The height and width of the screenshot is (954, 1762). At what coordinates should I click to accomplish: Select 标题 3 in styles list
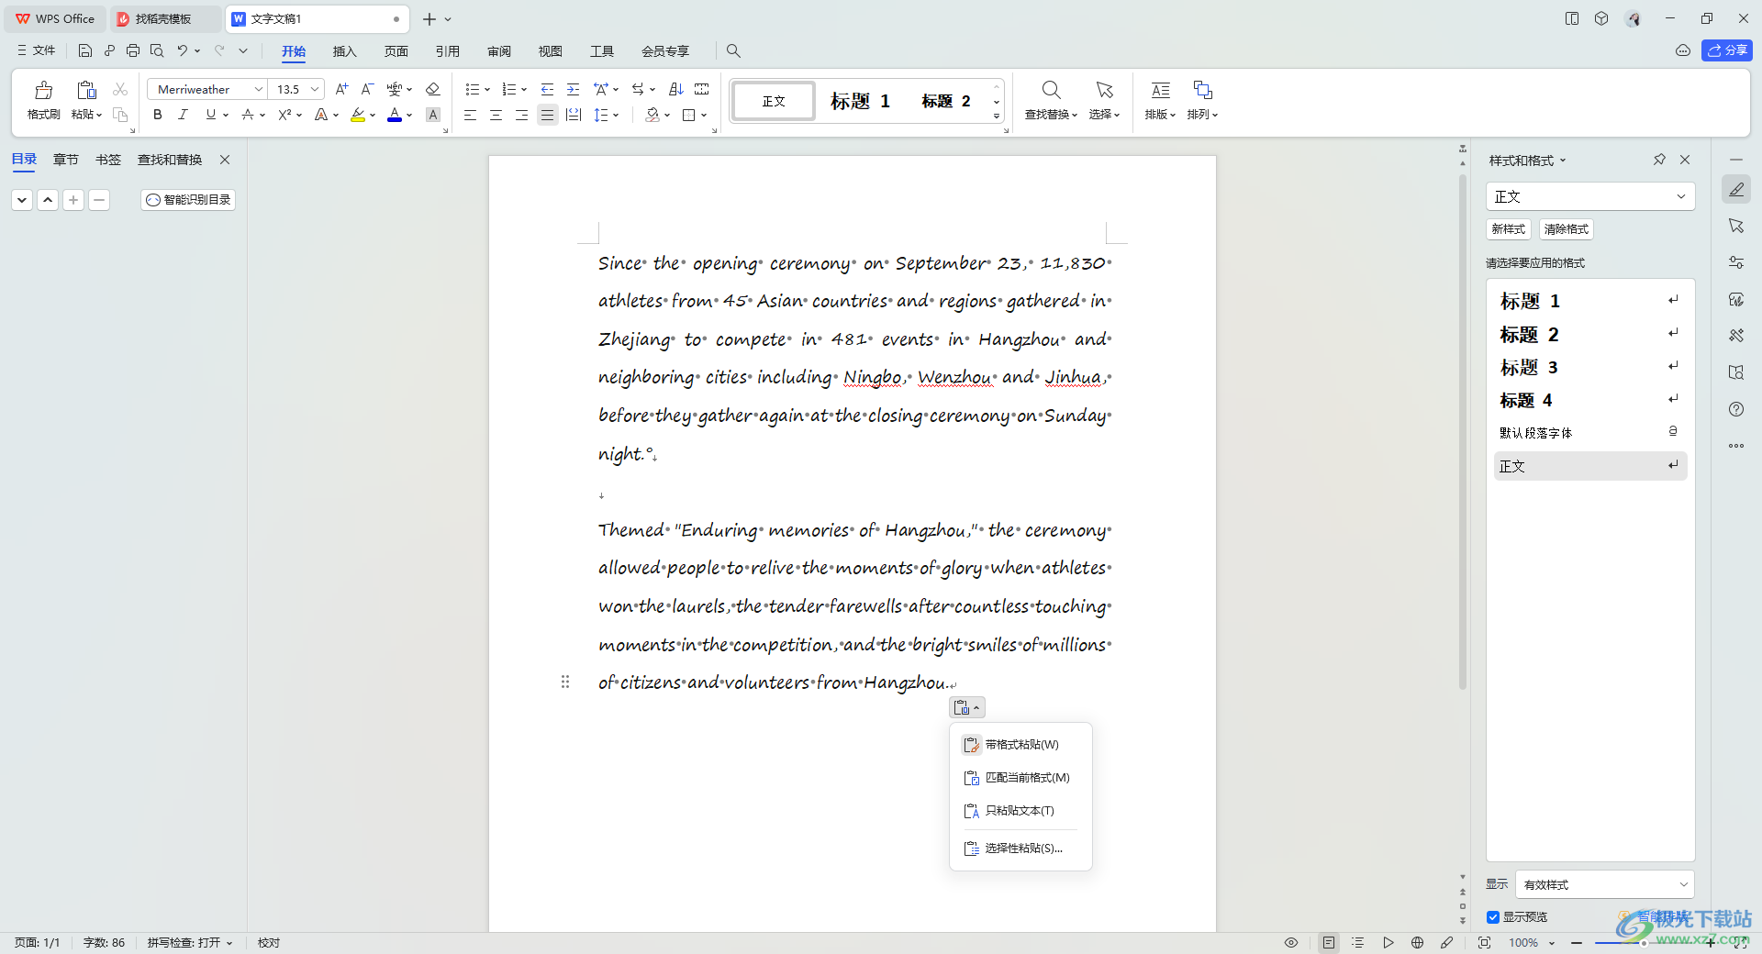(x=1590, y=367)
